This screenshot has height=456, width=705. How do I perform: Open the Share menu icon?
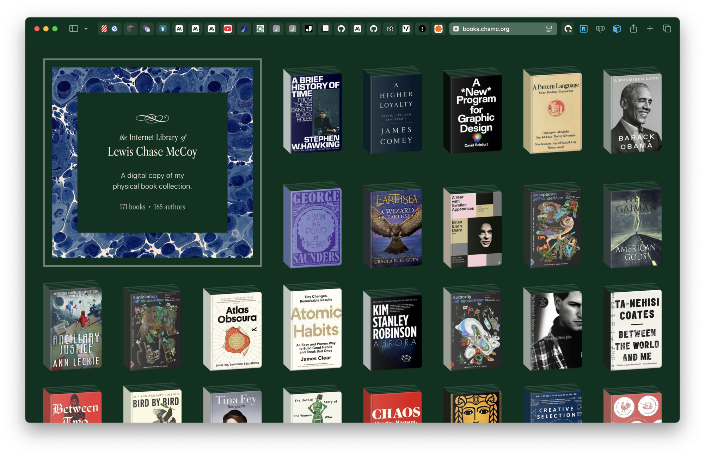[x=633, y=28]
